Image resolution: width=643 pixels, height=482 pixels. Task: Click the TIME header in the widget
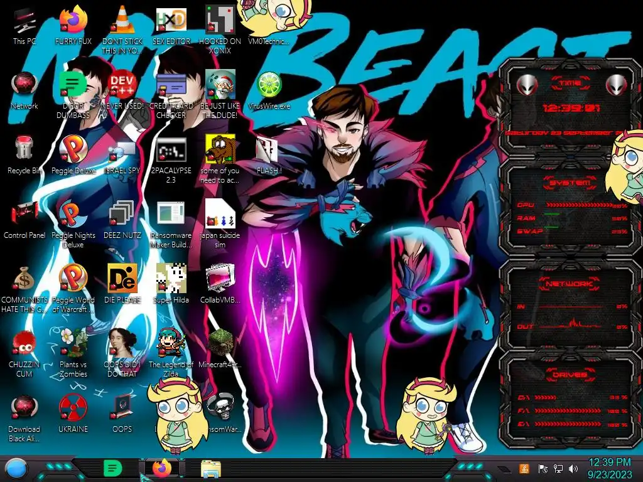click(x=570, y=83)
